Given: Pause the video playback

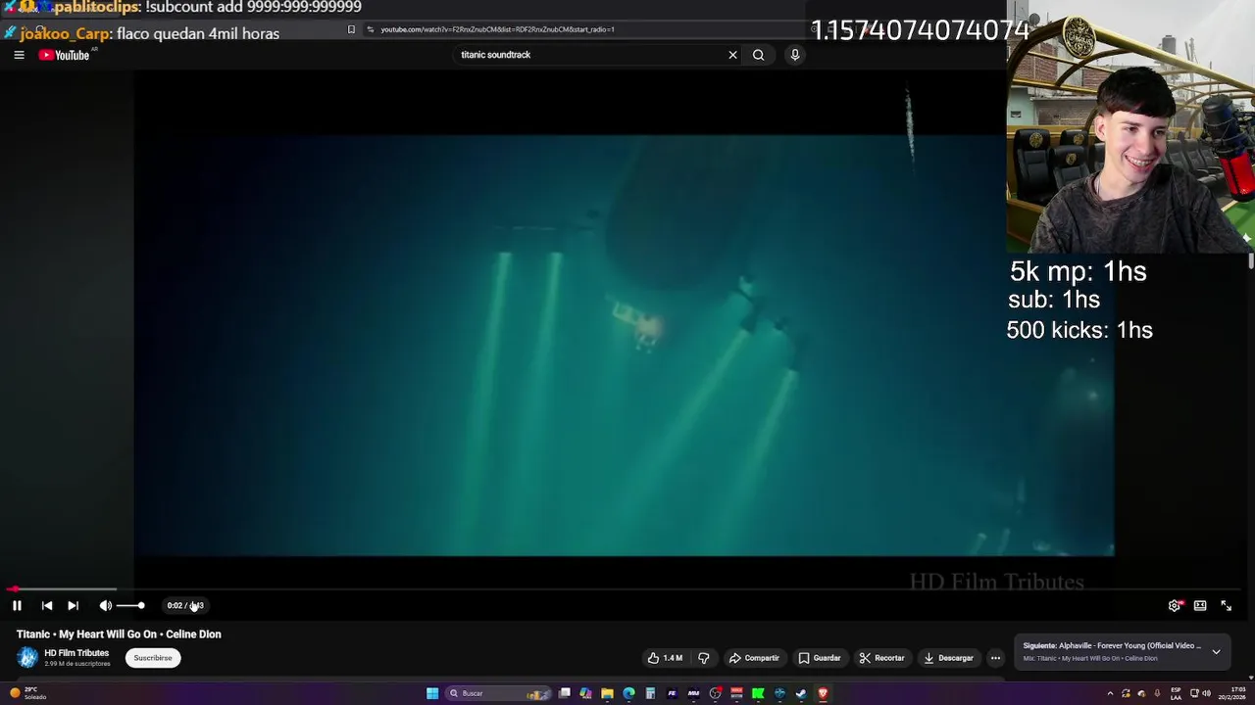Looking at the screenshot, I should (x=17, y=605).
